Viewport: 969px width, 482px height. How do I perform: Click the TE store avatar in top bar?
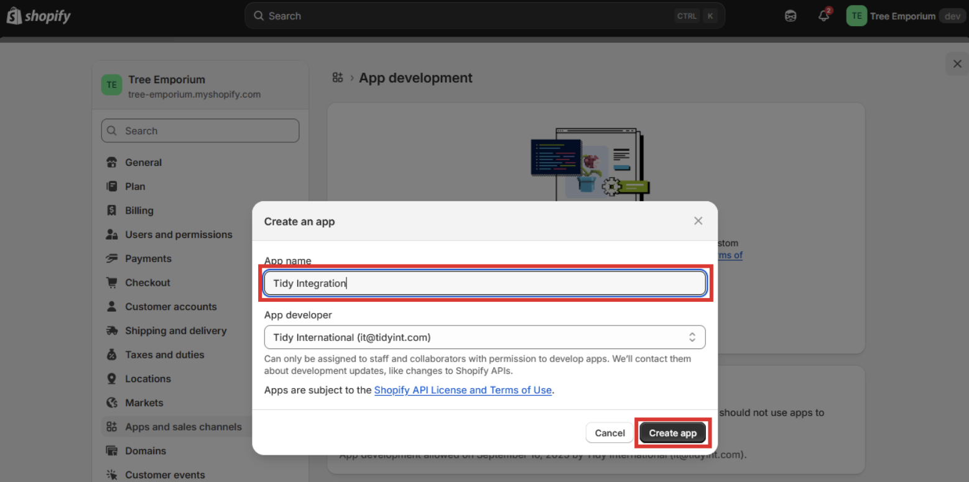point(856,16)
